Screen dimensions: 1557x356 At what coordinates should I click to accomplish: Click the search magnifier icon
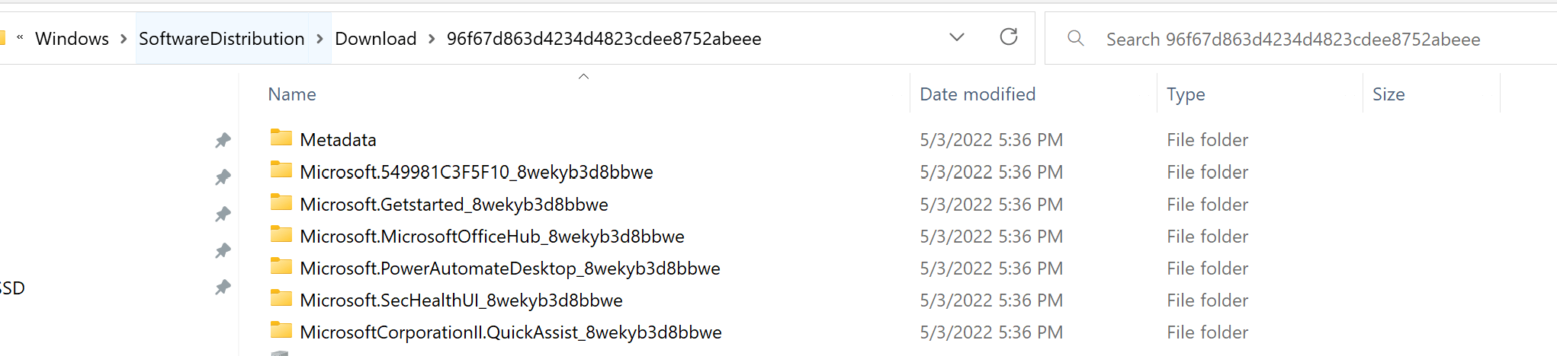1075,38
